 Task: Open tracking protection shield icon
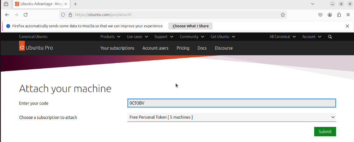(x=63, y=15)
